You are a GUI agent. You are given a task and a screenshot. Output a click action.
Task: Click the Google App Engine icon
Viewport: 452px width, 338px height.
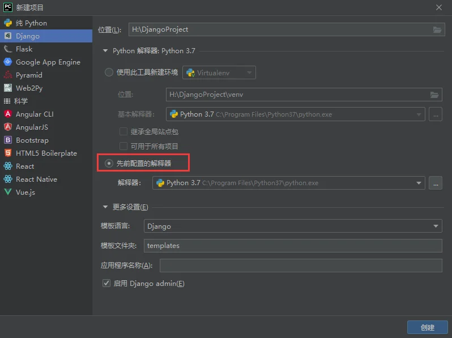tap(8, 62)
